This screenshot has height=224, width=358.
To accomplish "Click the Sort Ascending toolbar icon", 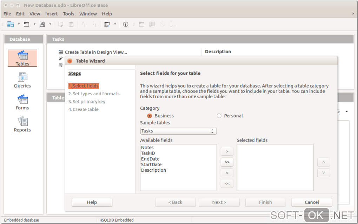I will click(84, 24).
